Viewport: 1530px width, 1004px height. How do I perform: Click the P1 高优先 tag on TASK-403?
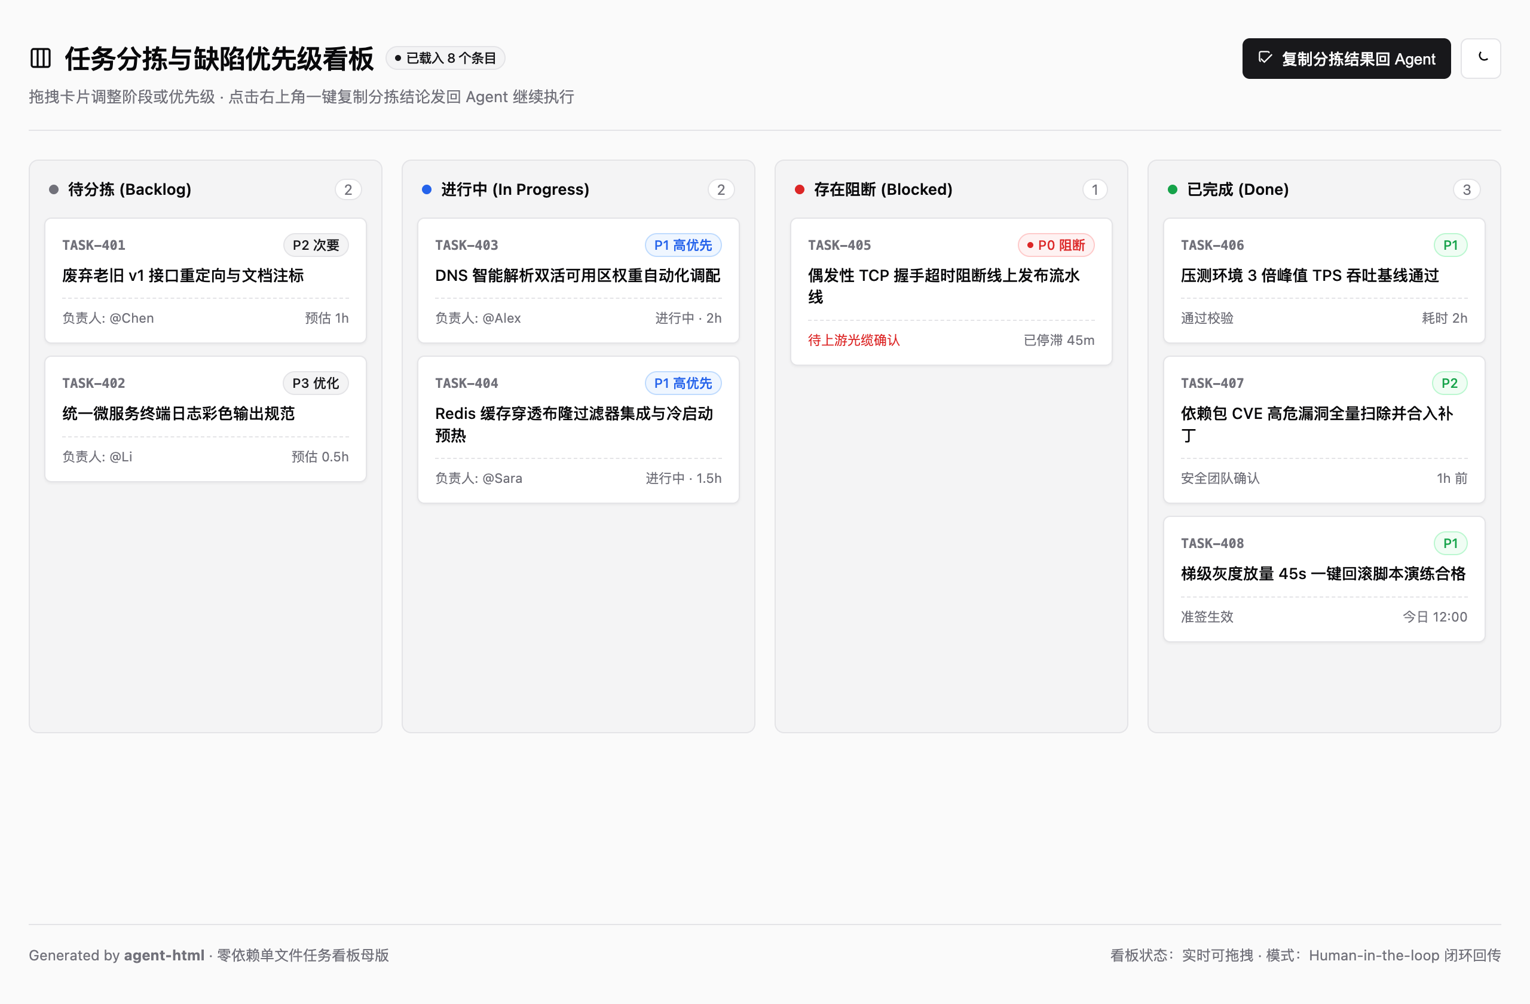coord(683,245)
